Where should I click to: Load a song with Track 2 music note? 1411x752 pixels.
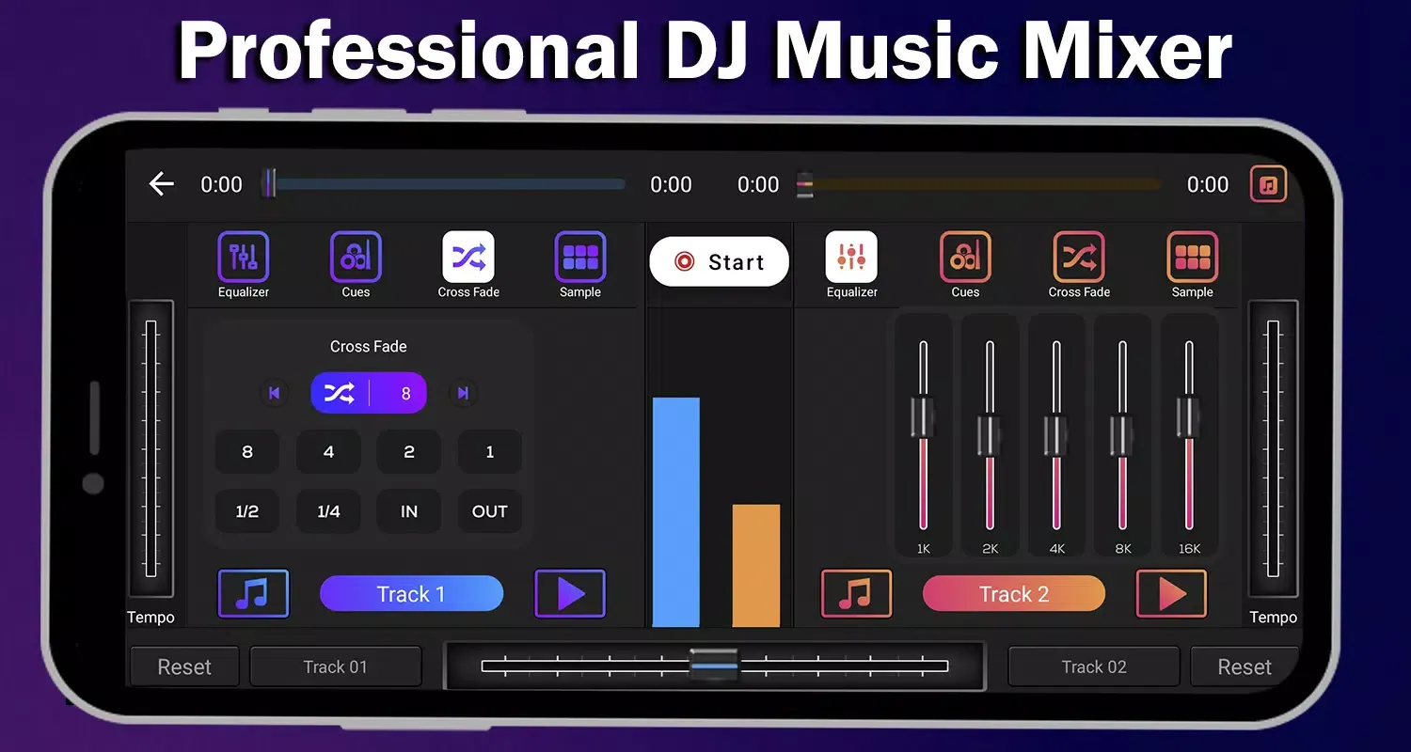click(x=856, y=594)
